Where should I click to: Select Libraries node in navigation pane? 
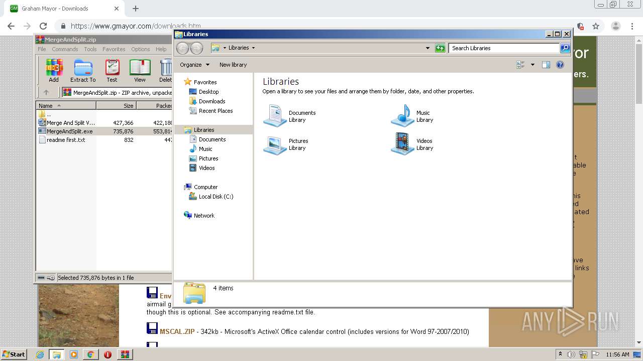pos(204,130)
